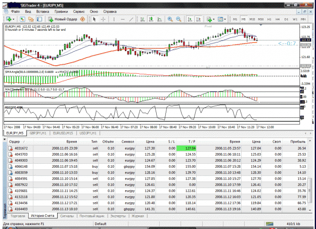Select the D1 timeframe
316x229 pixels.
[x=286, y=19]
